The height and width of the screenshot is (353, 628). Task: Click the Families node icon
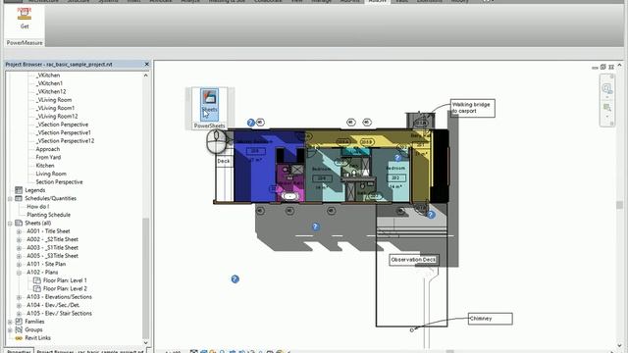(x=19, y=322)
